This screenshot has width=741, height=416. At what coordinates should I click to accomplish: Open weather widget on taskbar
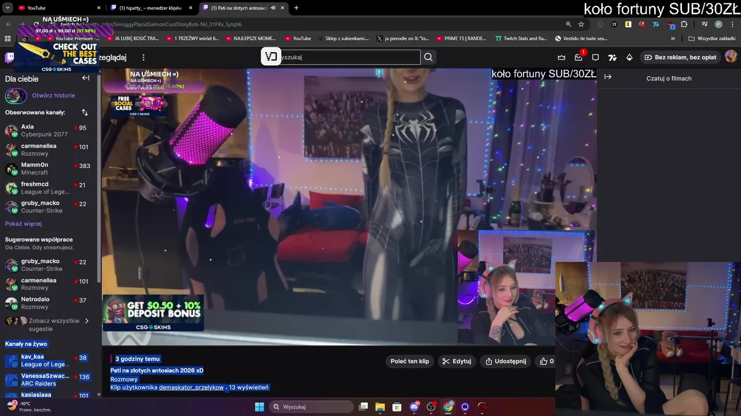[29, 407]
